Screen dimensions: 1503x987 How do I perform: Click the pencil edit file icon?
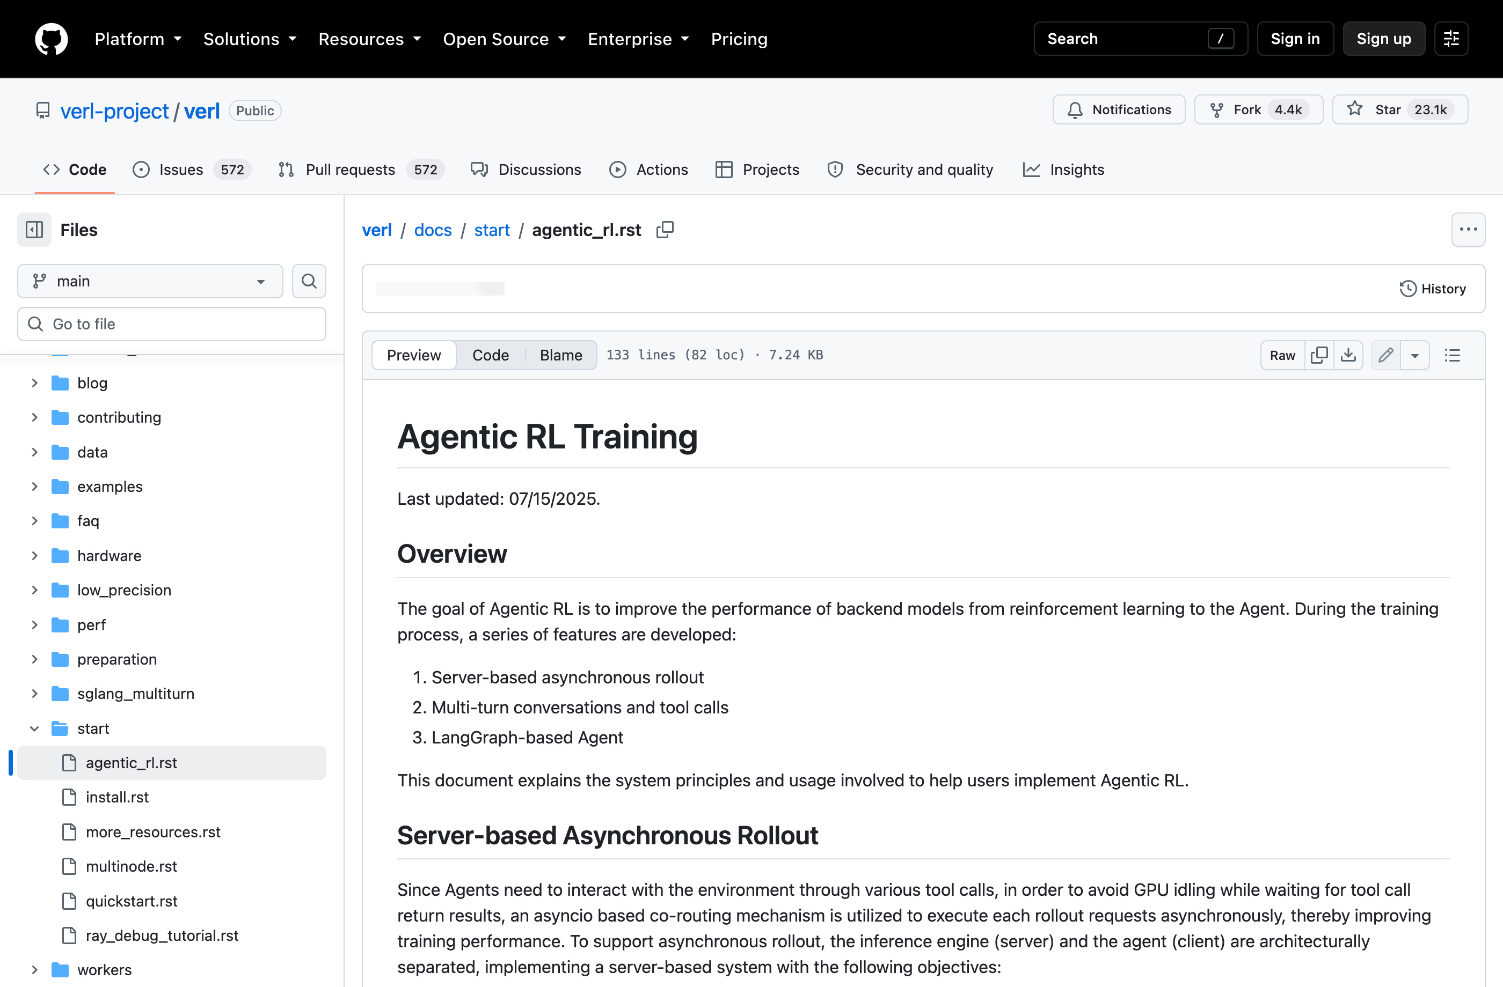click(1385, 355)
